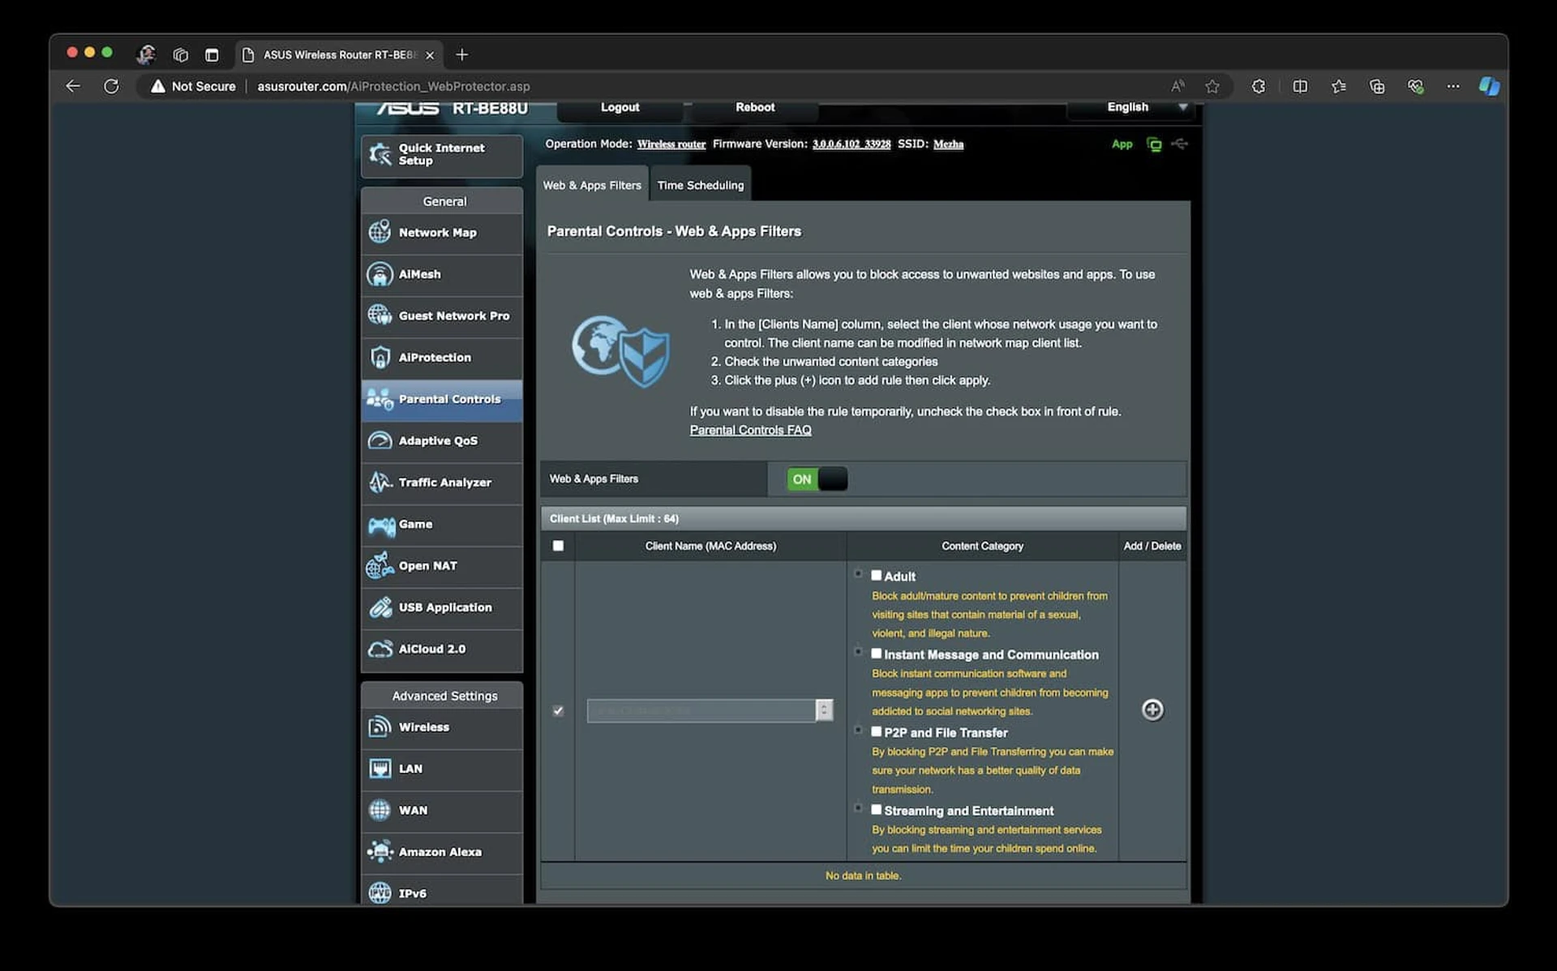Expand Instant Message and Communication subitems
The height and width of the screenshot is (971, 1557).
[x=858, y=651]
